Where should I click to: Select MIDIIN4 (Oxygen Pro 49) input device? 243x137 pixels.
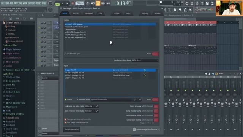[x=110, y=78]
